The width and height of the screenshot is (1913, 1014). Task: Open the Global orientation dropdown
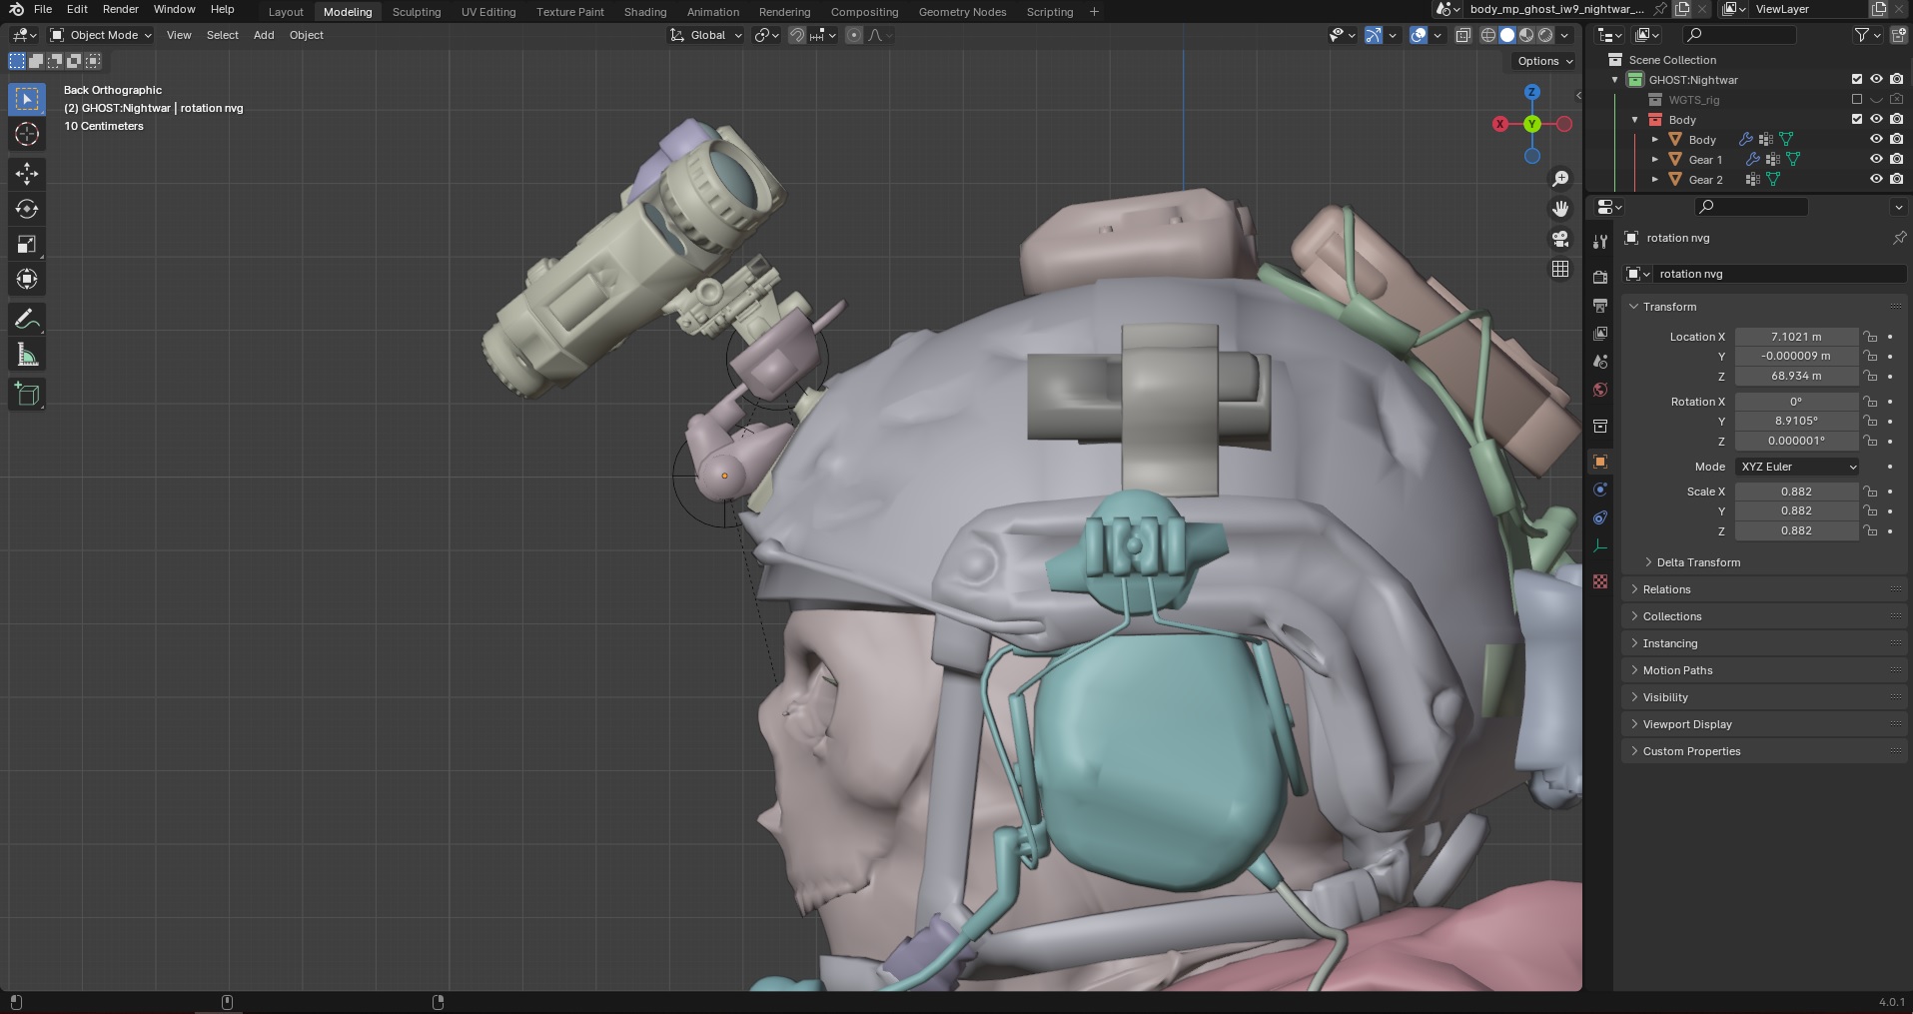706,35
